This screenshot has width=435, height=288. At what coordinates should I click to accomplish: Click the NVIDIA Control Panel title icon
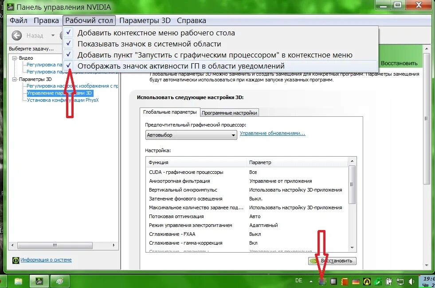click(10, 7)
